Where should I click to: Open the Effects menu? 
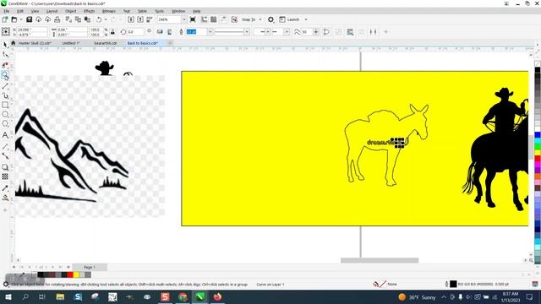(89, 11)
